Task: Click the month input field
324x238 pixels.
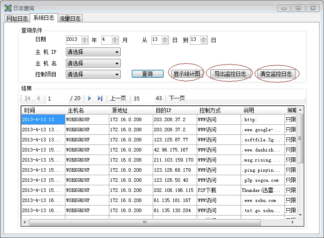Action: pyautogui.click(x=107, y=40)
